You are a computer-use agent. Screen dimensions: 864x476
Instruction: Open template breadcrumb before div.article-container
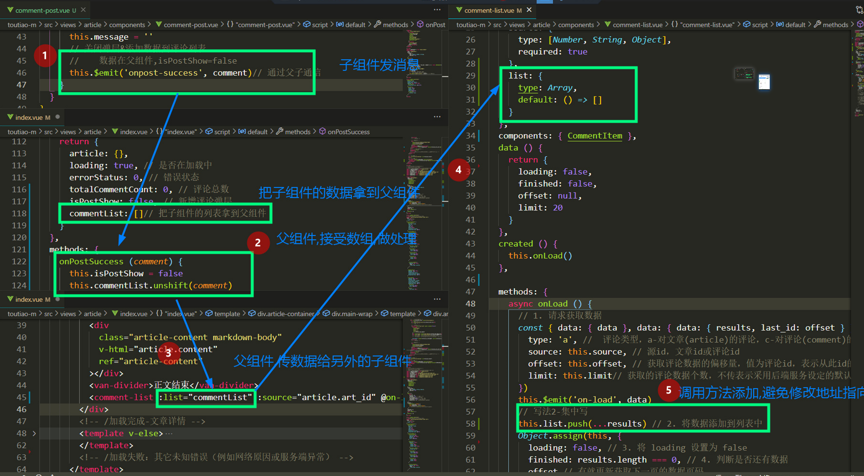223,314
